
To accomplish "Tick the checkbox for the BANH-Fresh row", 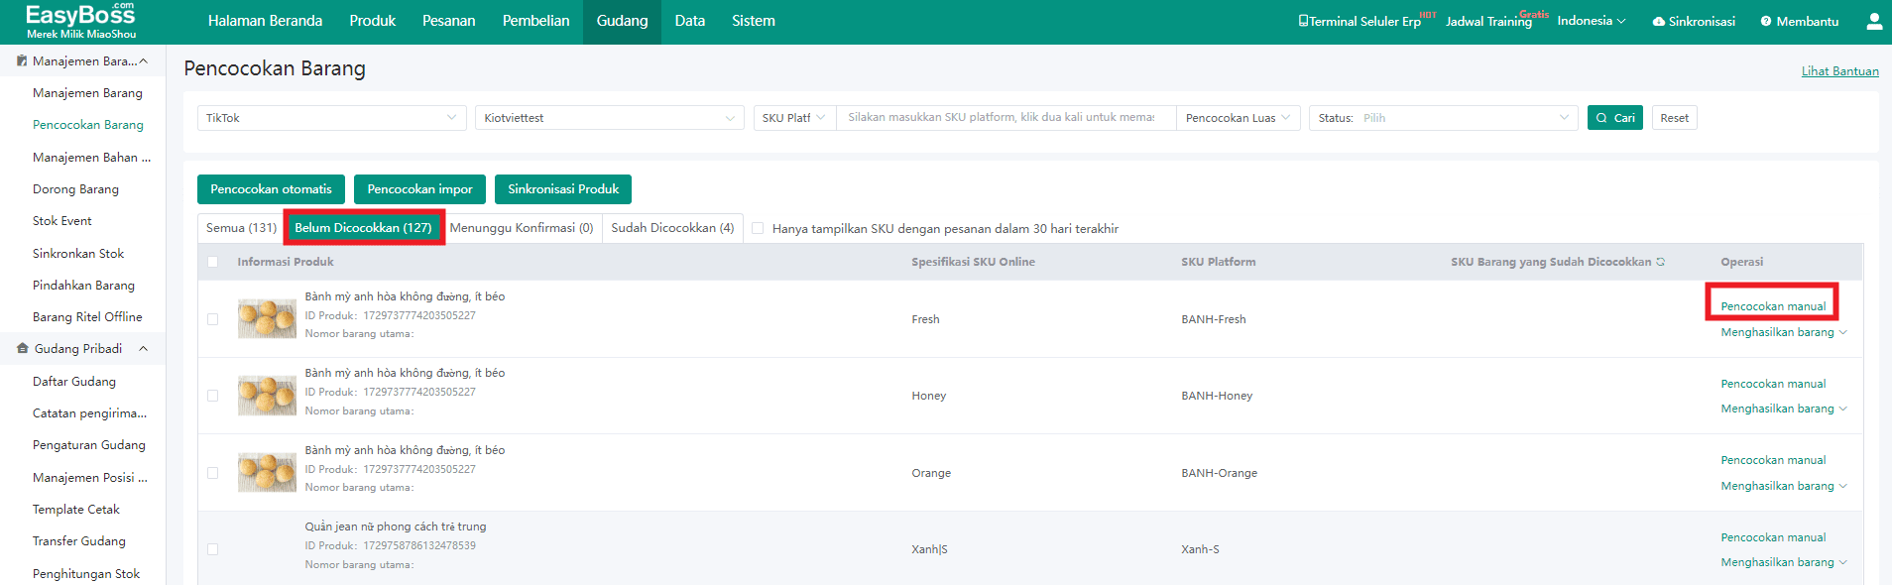I will pos(212,319).
